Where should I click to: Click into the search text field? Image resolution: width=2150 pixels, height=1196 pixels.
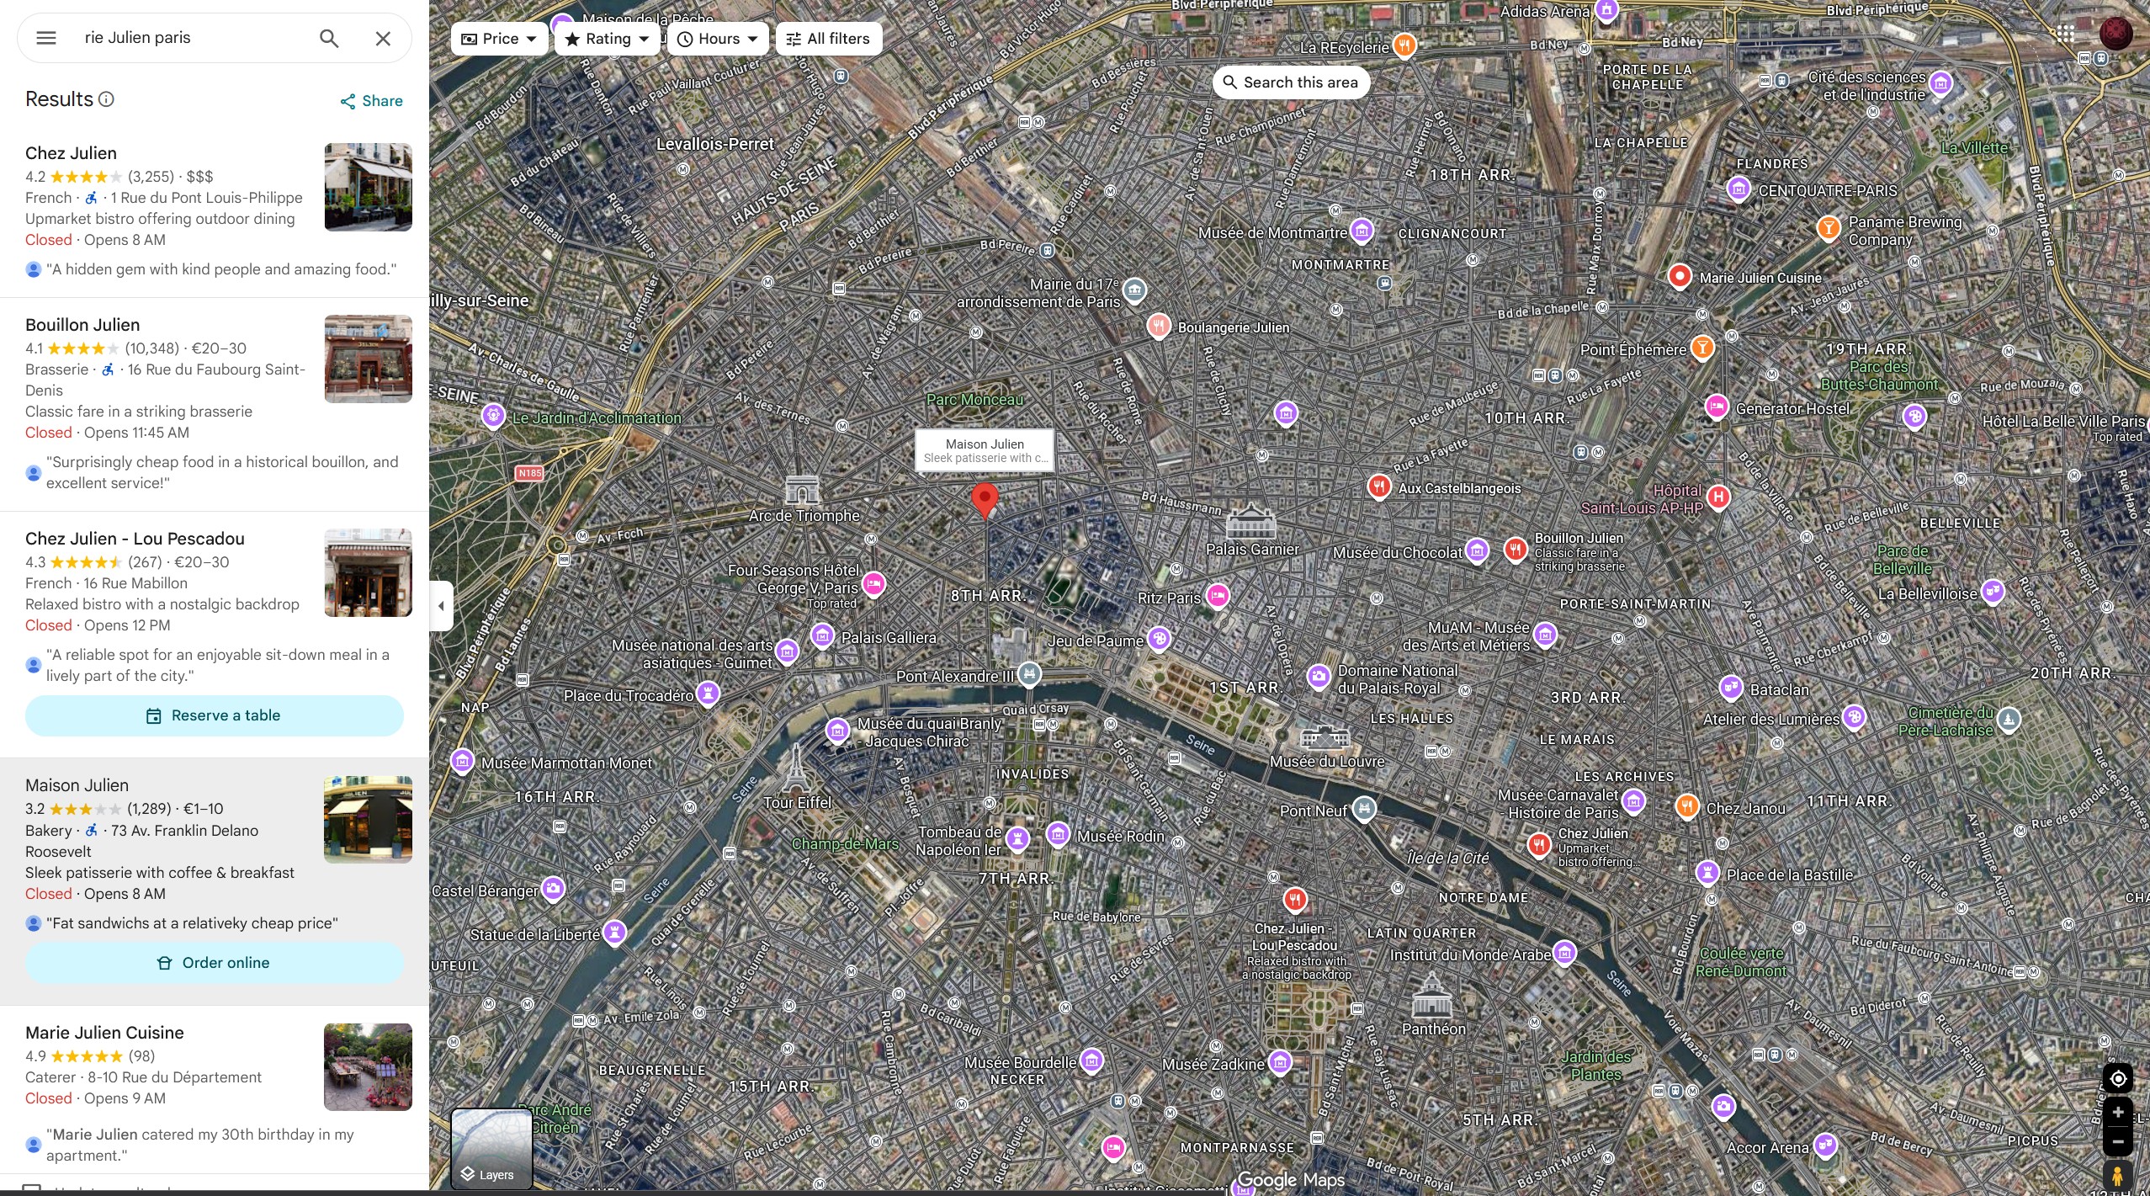click(192, 38)
